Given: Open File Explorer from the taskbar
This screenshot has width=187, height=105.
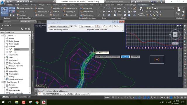Looking at the screenshot, I should coord(17,102).
